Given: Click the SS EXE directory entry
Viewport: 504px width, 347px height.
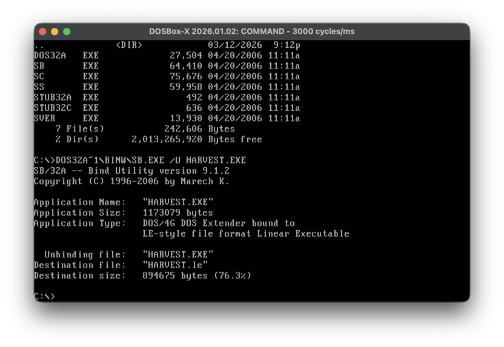Looking at the screenshot, I should (x=66, y=87).
